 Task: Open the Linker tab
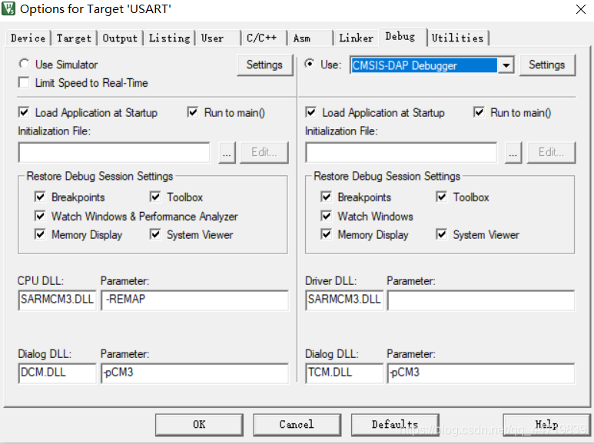pos(356,38)
